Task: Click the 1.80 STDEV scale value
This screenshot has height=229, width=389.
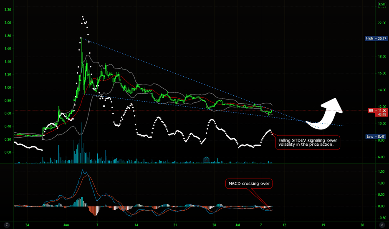Action: tap(8, 36)
